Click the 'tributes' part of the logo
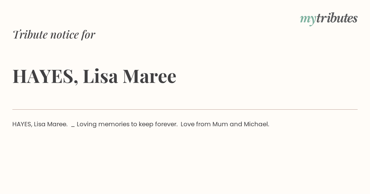Viewport: 370px width, 194px height. (x=337, y=18)
